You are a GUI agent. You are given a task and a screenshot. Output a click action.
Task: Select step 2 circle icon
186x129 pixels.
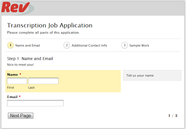pos(67,45)
